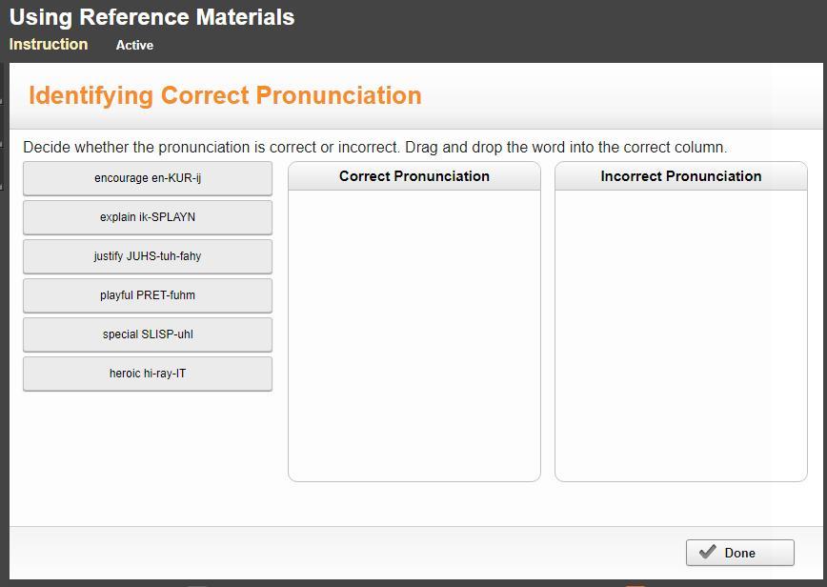Click the 'Decide whether the pronunciation' instruction text

374,148
